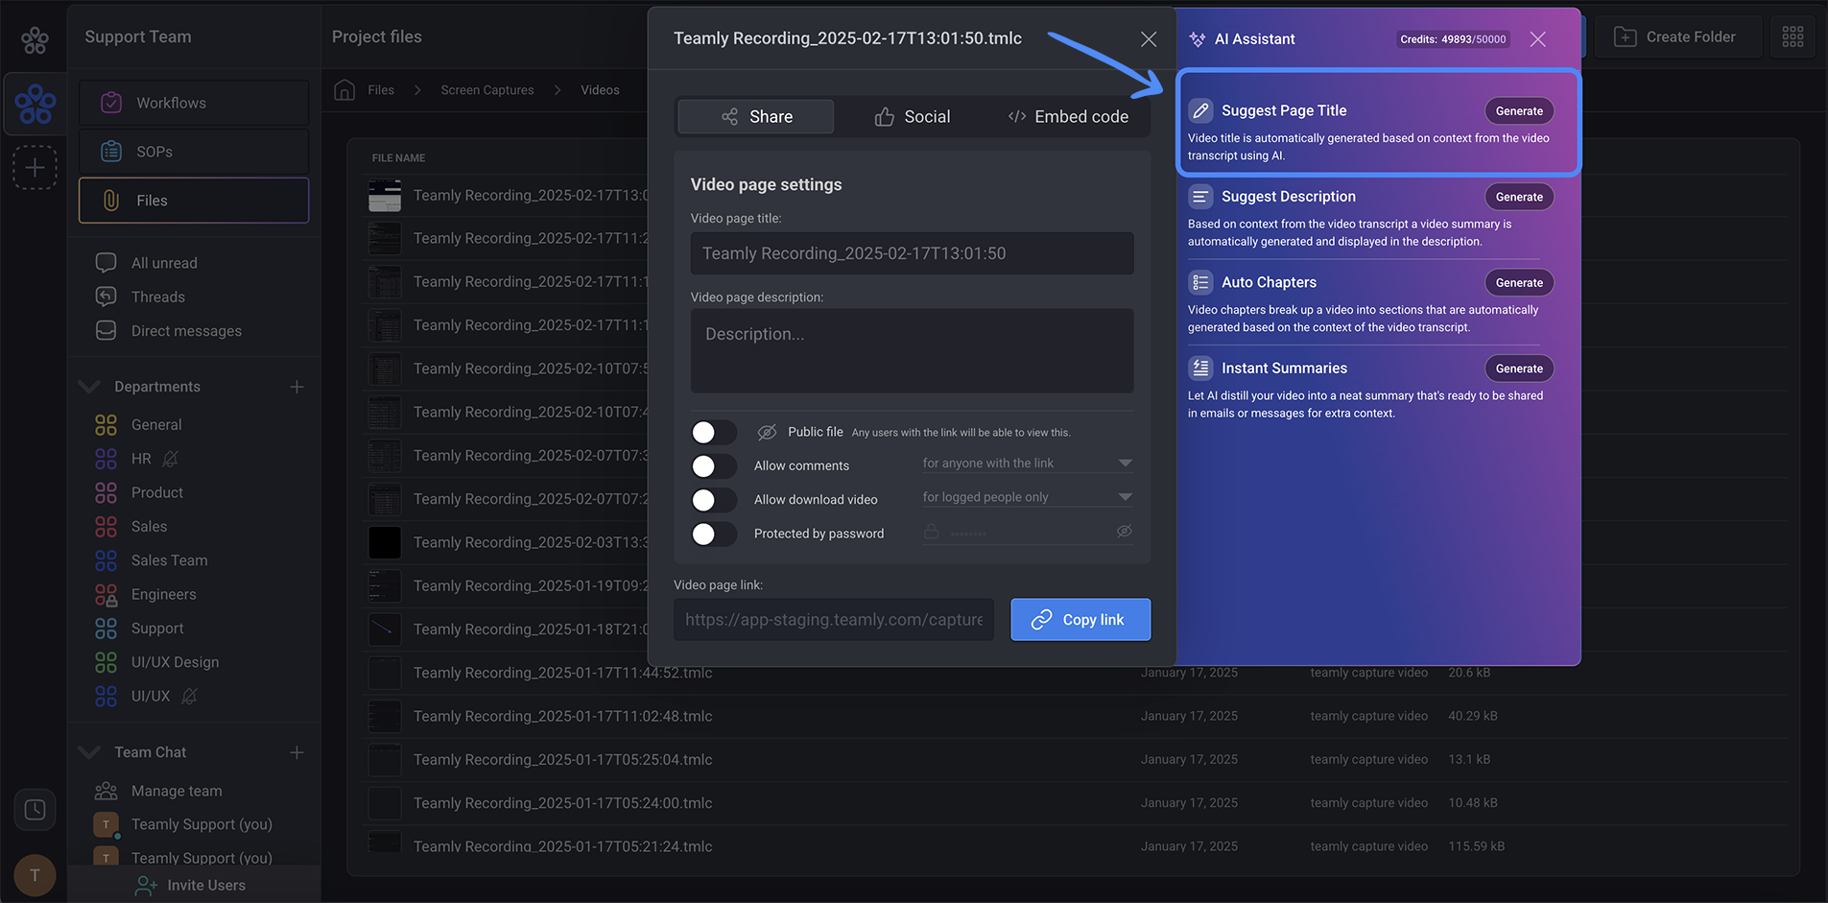Open the clock history icon in left rail

coord(35,809)
